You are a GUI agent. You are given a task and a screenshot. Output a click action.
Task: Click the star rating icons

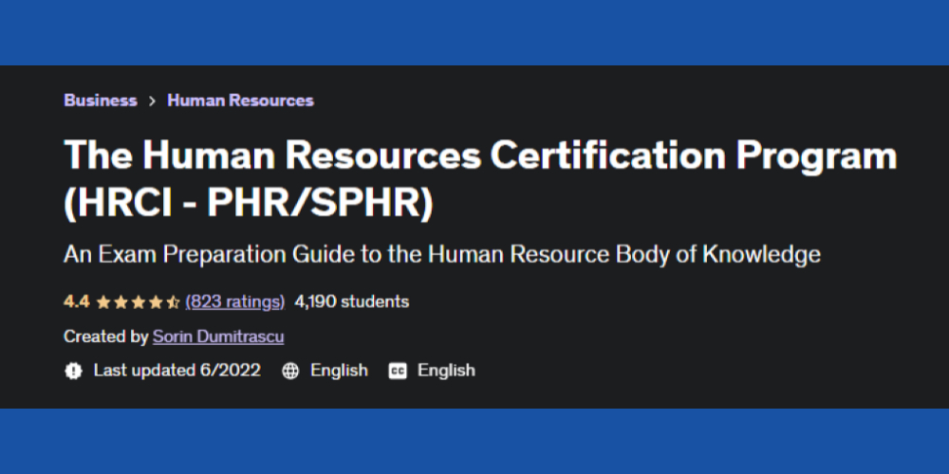click(x=138, y=301)
